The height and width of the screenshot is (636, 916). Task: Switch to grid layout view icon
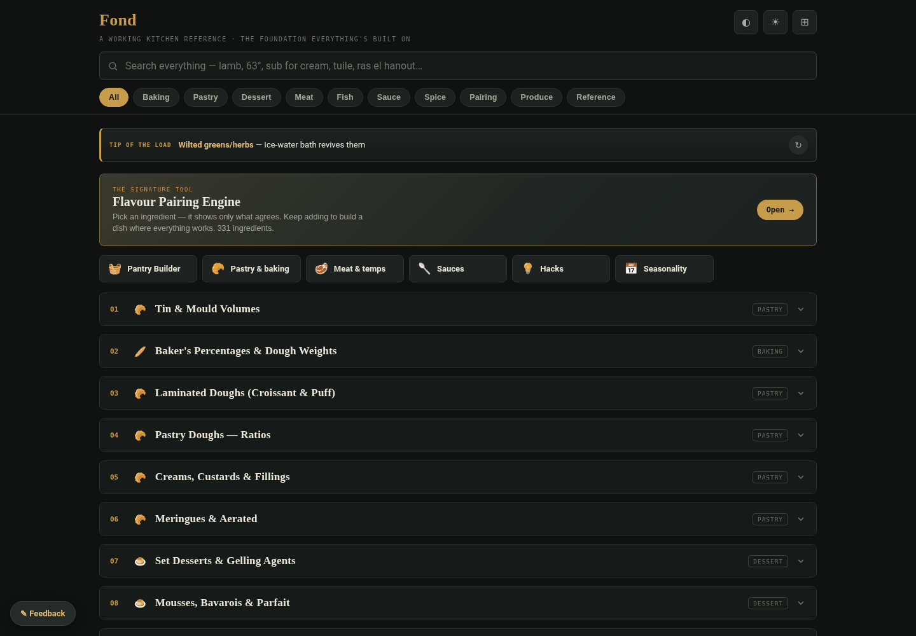click(805, 22)
